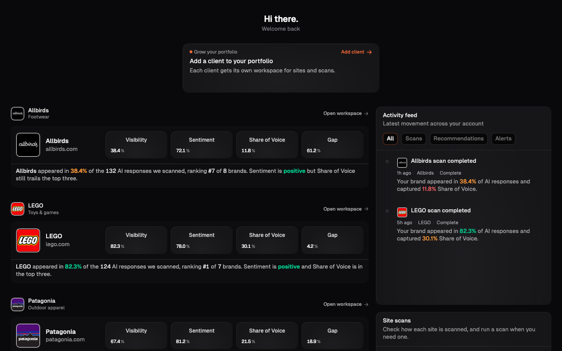Open workspace for Patagonia client
Viewport: 562px width, 351px height.
[x=346, y=304]
